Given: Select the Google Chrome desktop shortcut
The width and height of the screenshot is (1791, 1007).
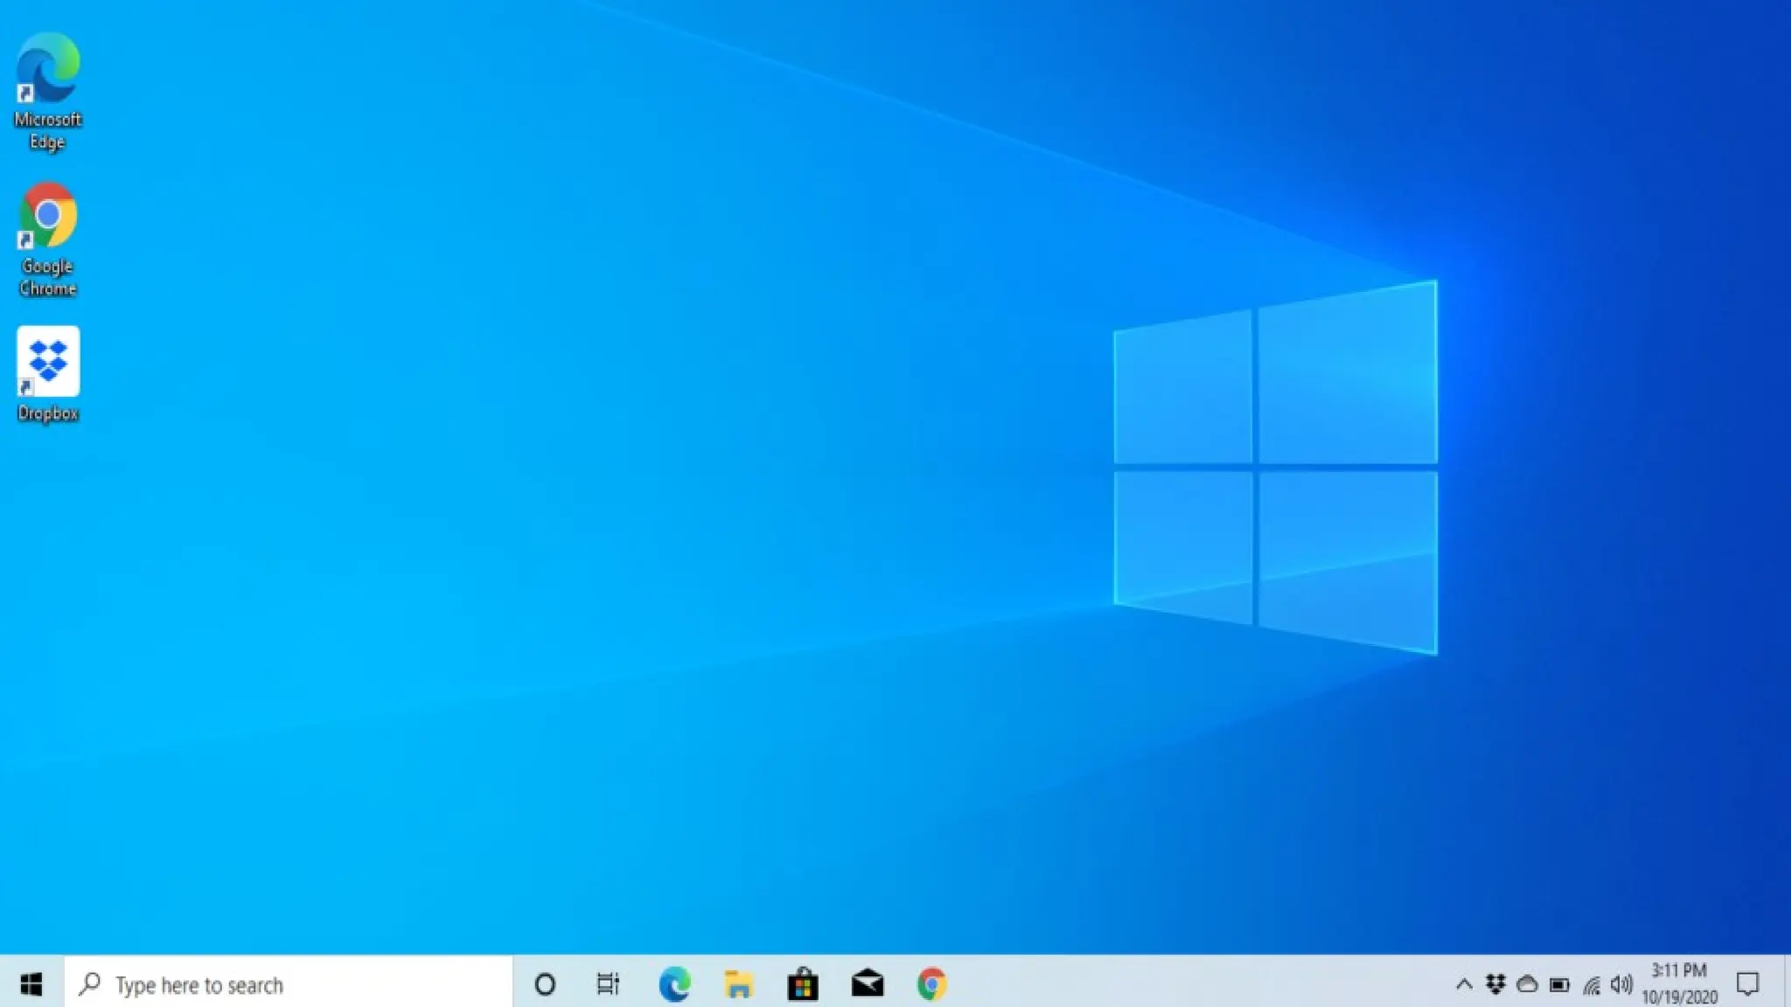Looking at the screenshot, I should pyautogui.click(x=47, y=240).
